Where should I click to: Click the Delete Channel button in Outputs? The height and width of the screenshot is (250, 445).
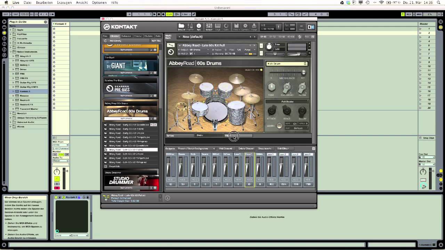click(246, 149)
